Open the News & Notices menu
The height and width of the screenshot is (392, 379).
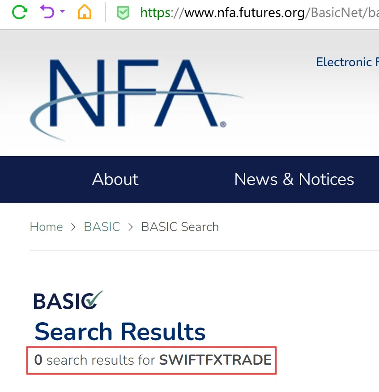[294, 179]
